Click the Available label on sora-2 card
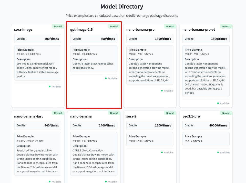The height and width of the screenshot is (183, 246). tap(169, 152)
